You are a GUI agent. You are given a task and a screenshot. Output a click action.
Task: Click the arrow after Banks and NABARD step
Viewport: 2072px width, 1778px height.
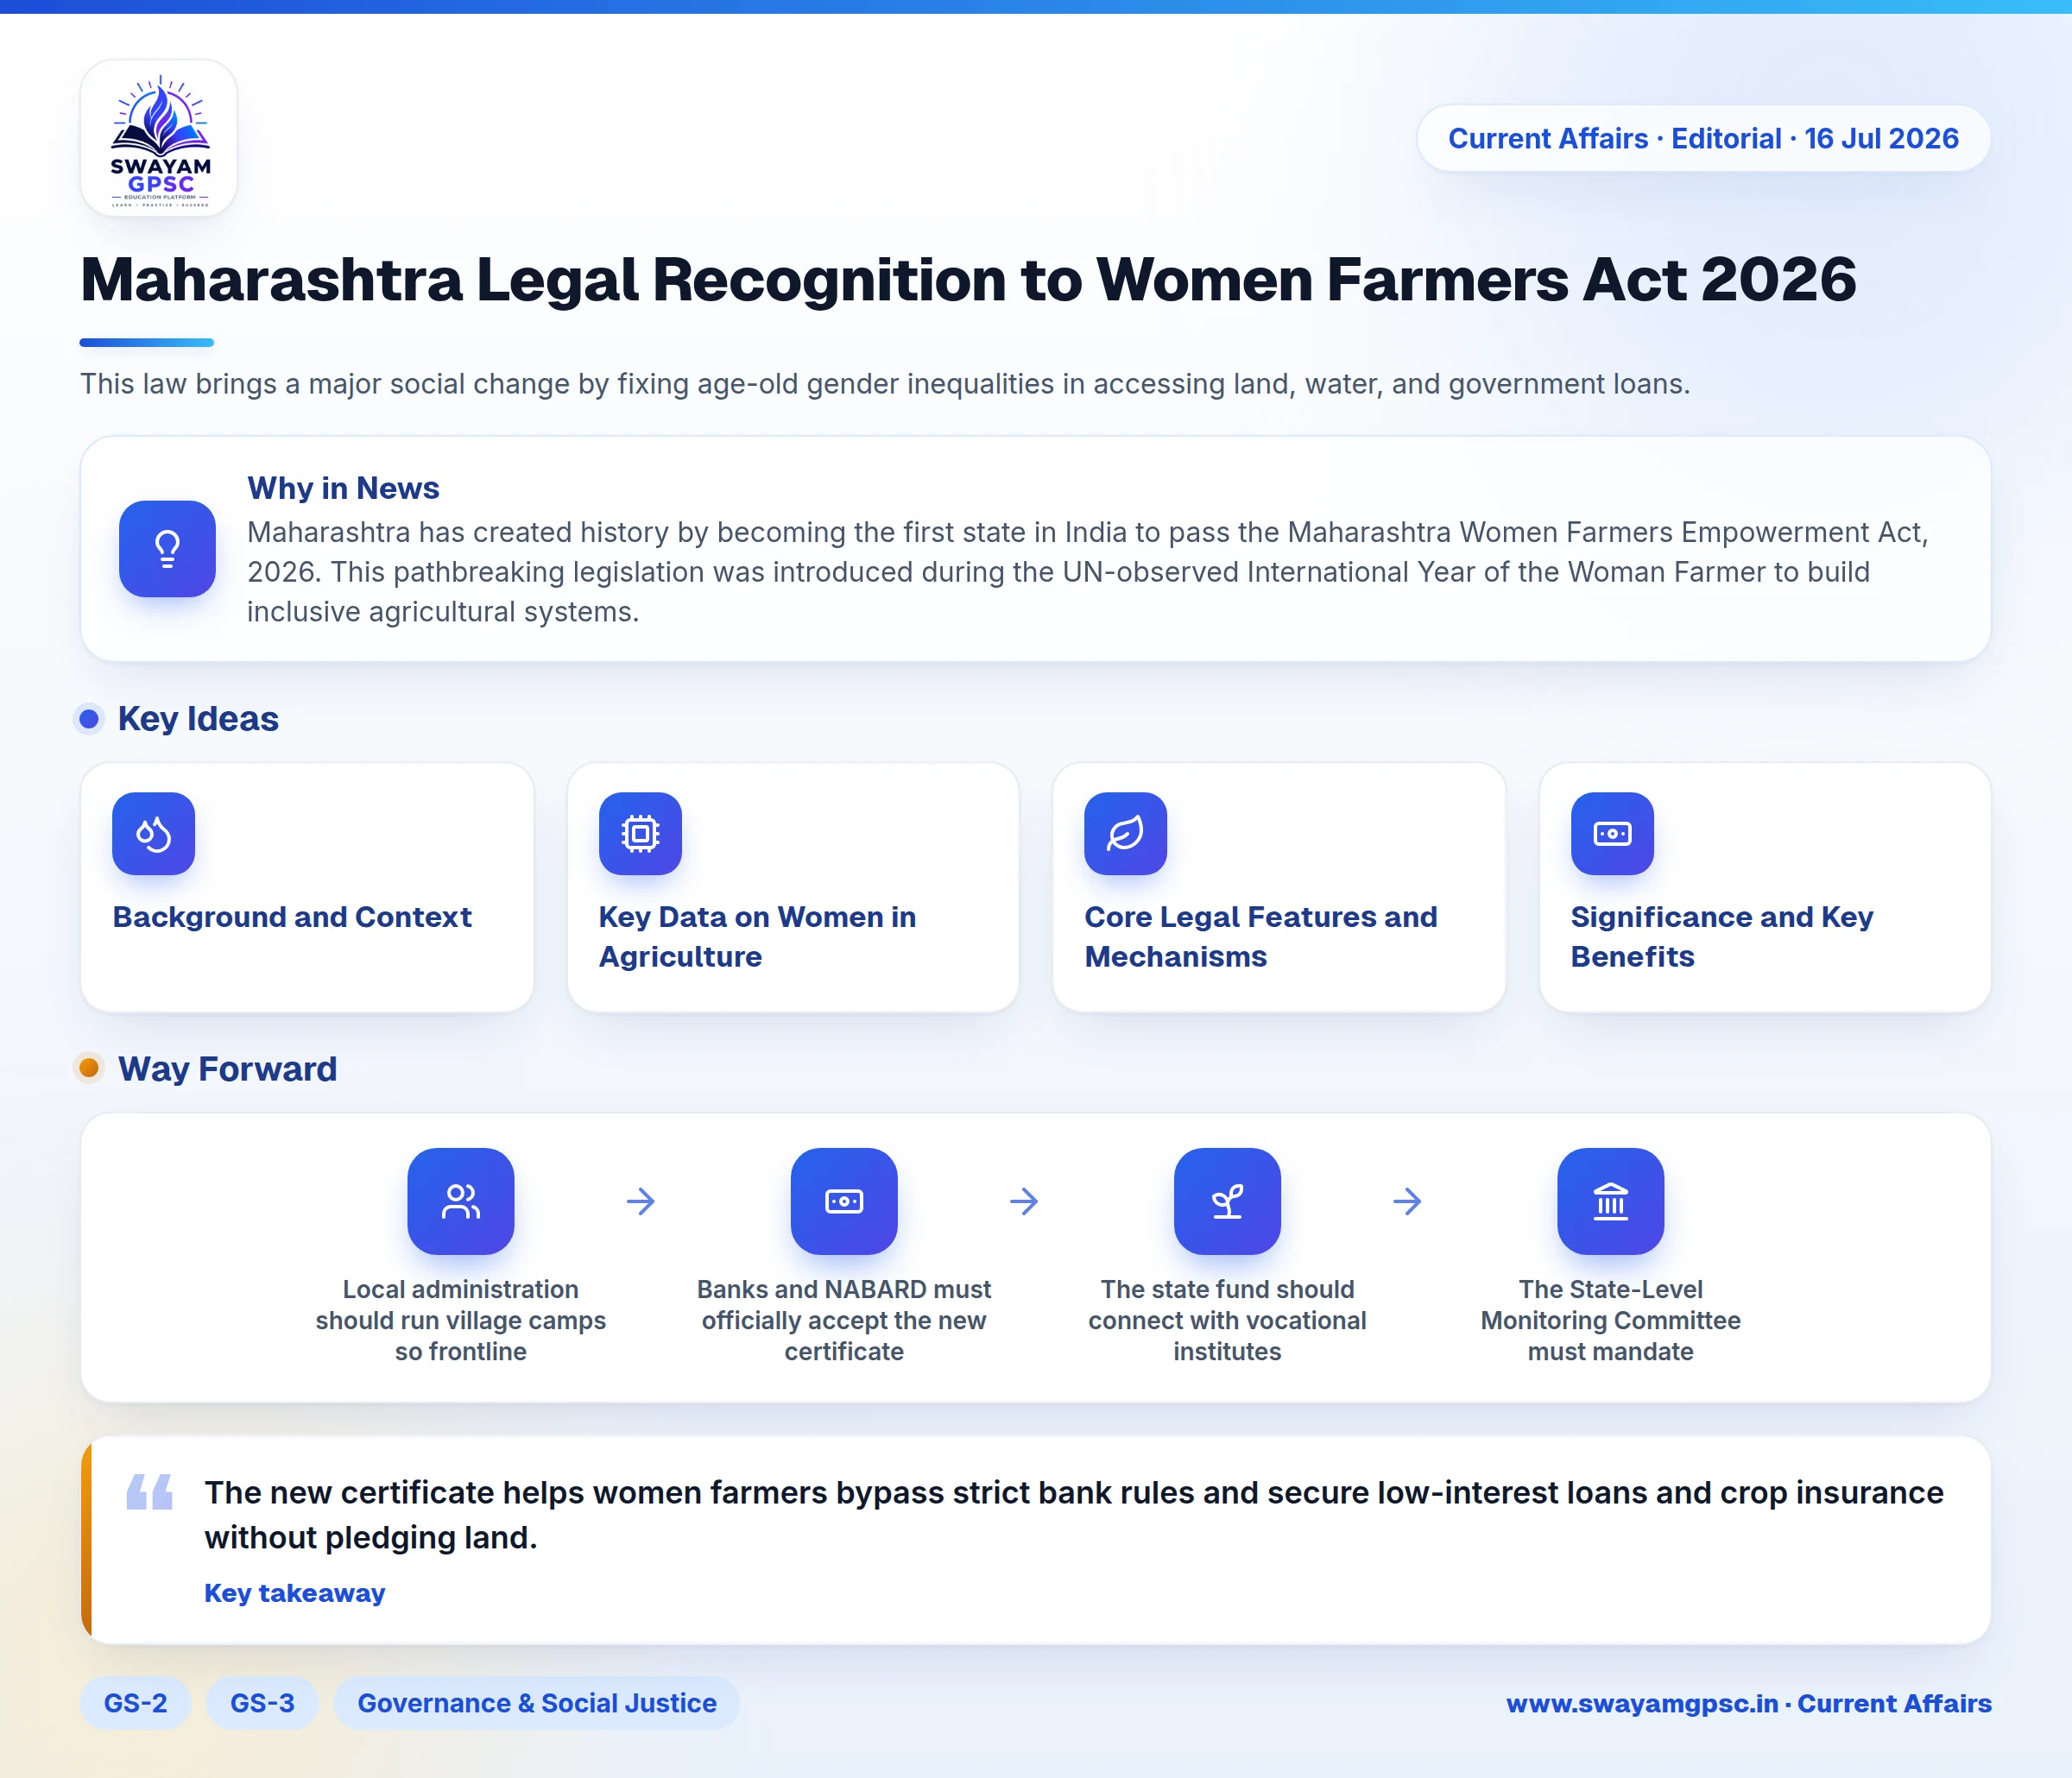click(x=1024, y=1201)
